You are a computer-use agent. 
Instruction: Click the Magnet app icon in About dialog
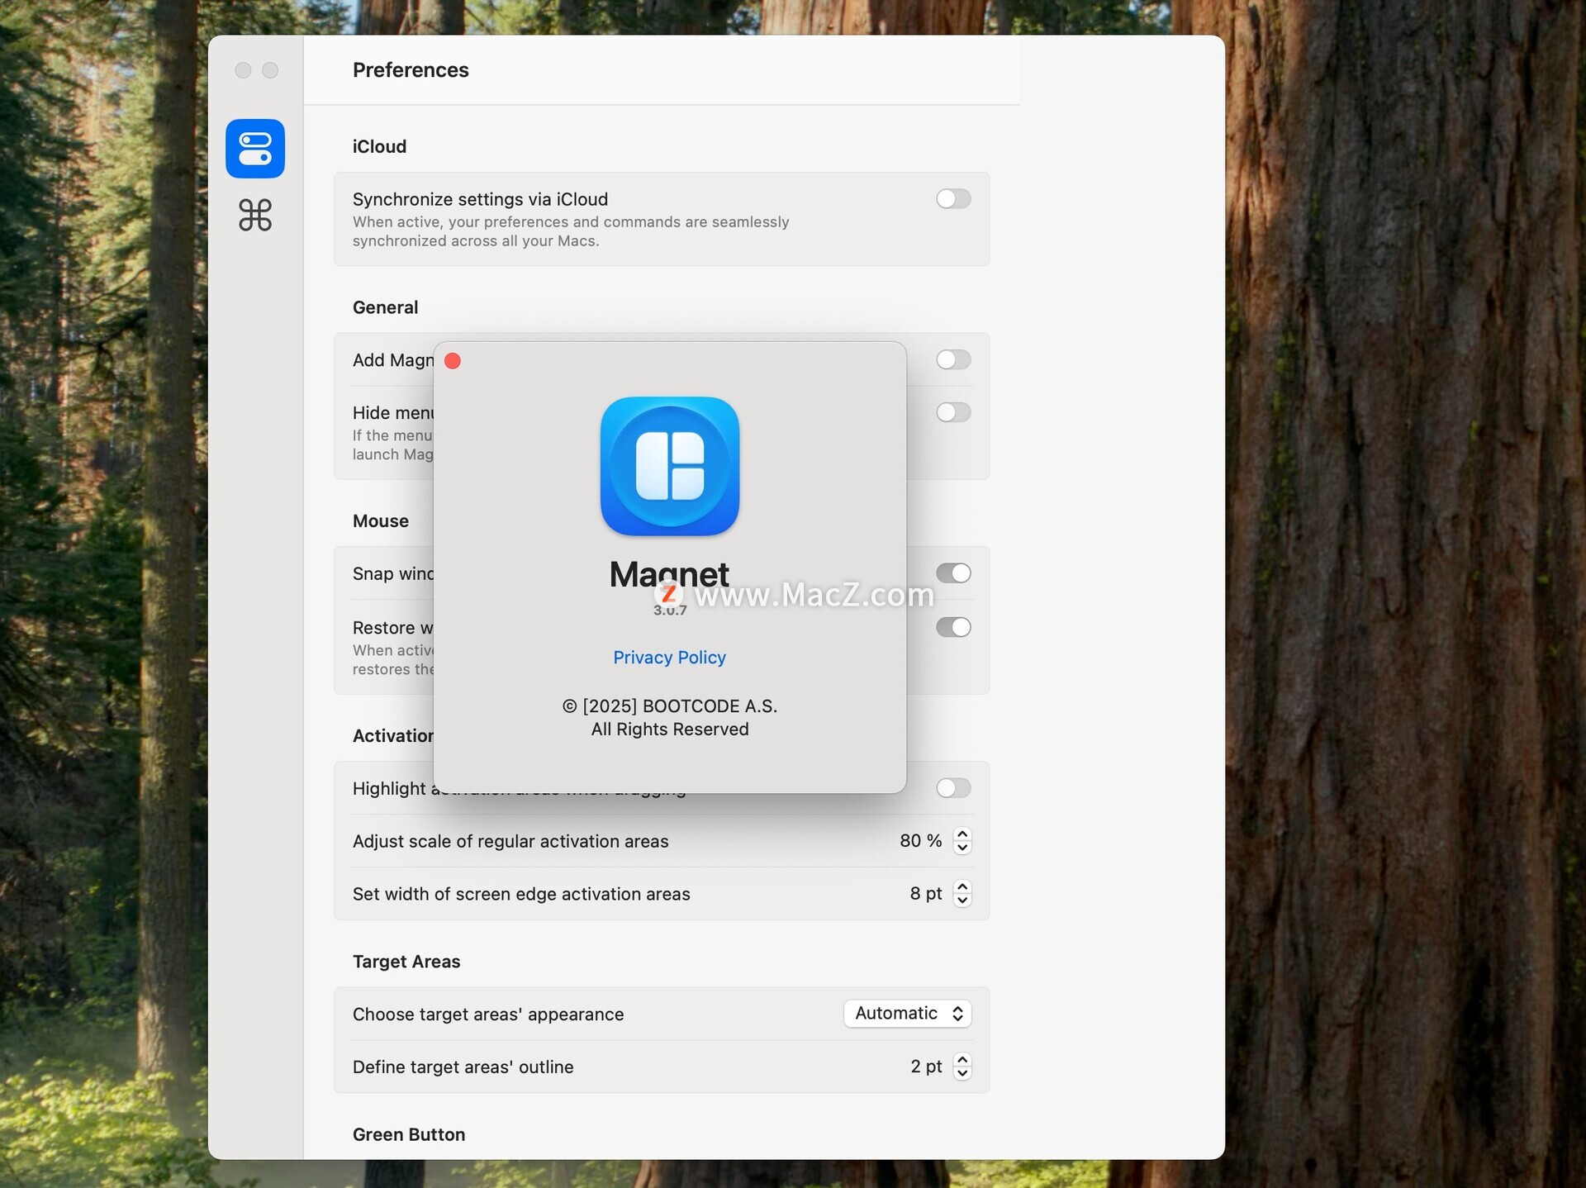click(670, 466)
